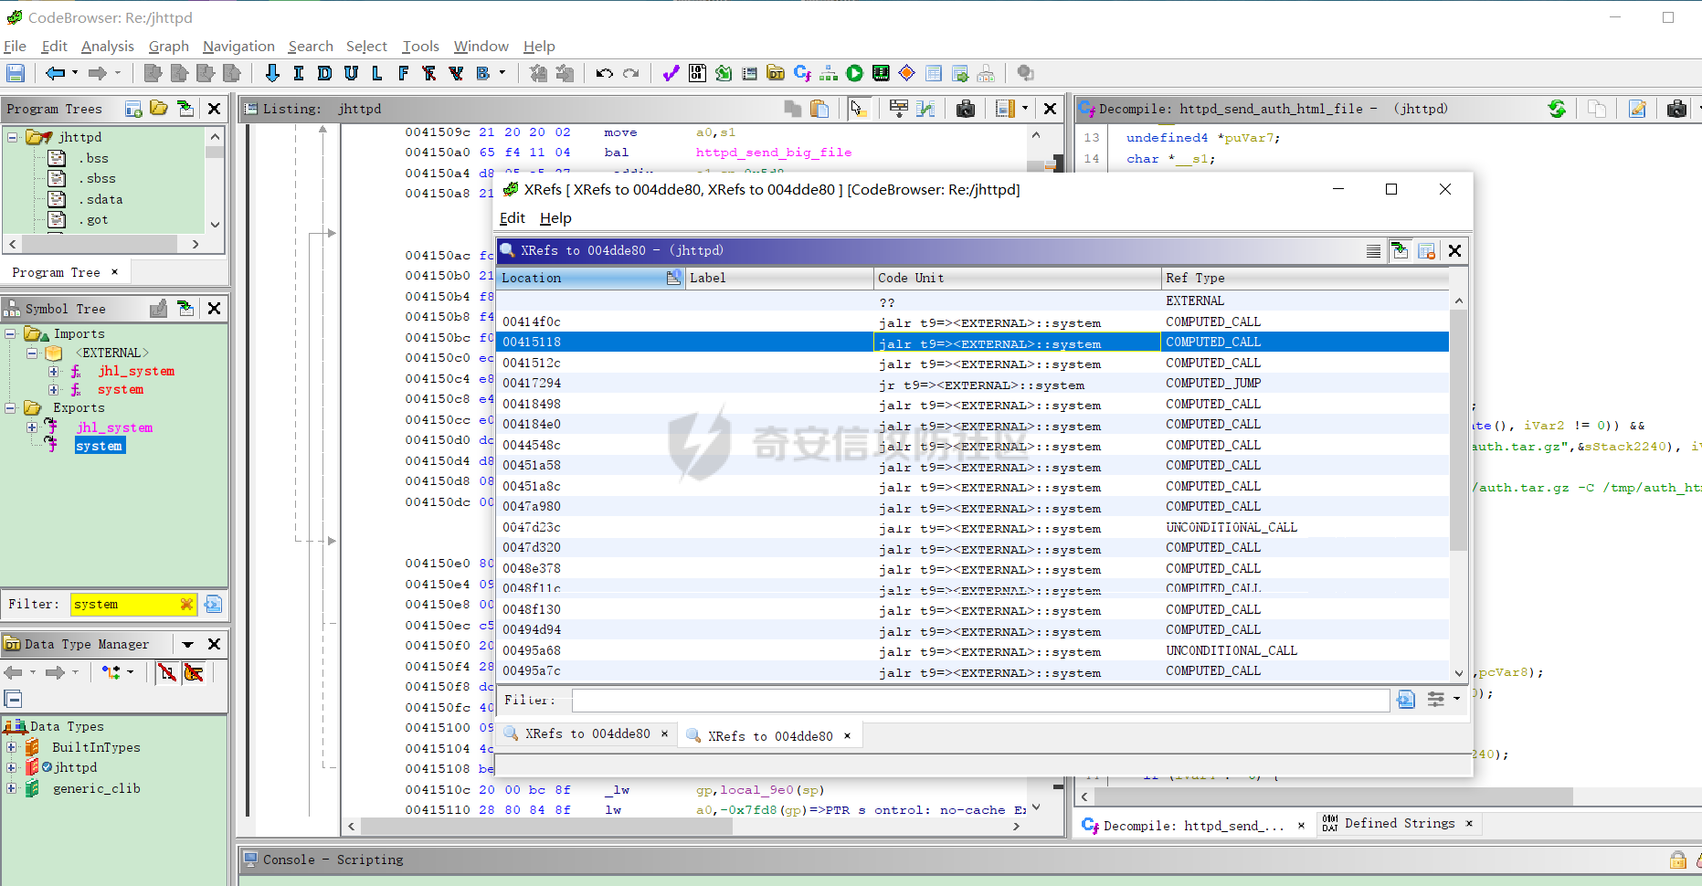This screenshot has height=886, width=1702.
Task: Close the Program Trees panel
Action: coord(214,109)
